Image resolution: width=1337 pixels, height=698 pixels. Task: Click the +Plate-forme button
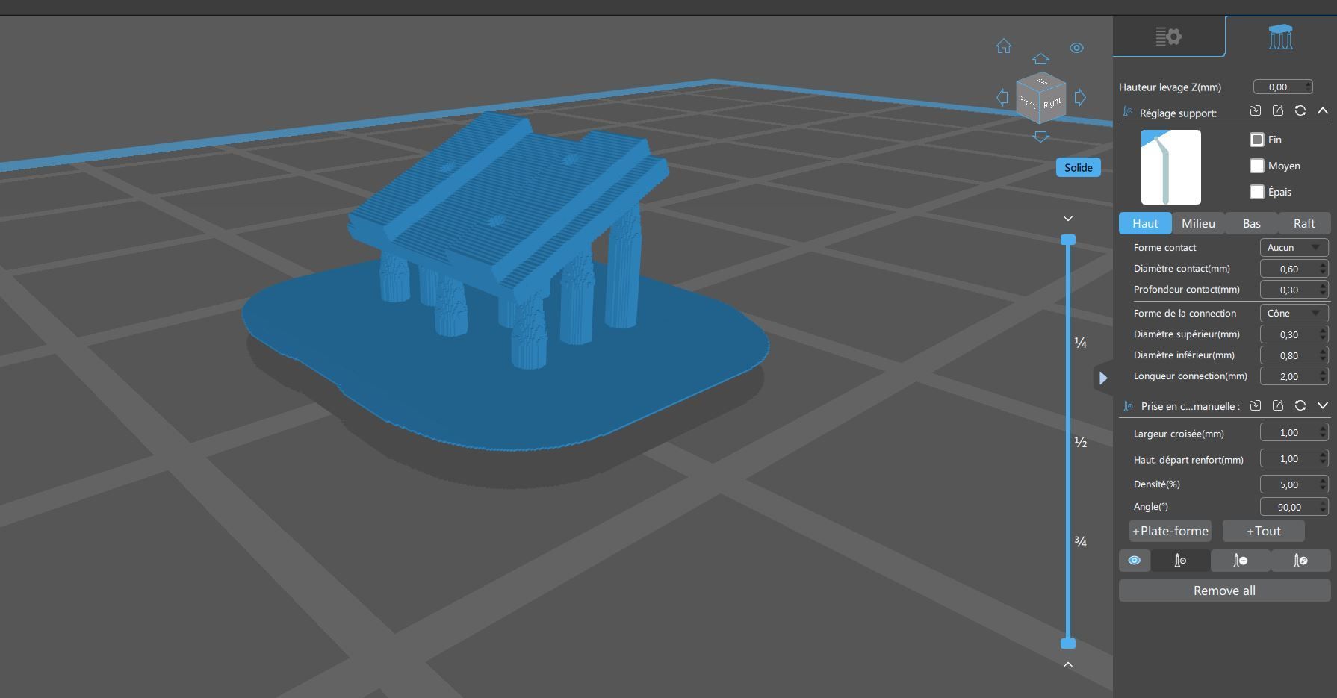coord(1170,531)
